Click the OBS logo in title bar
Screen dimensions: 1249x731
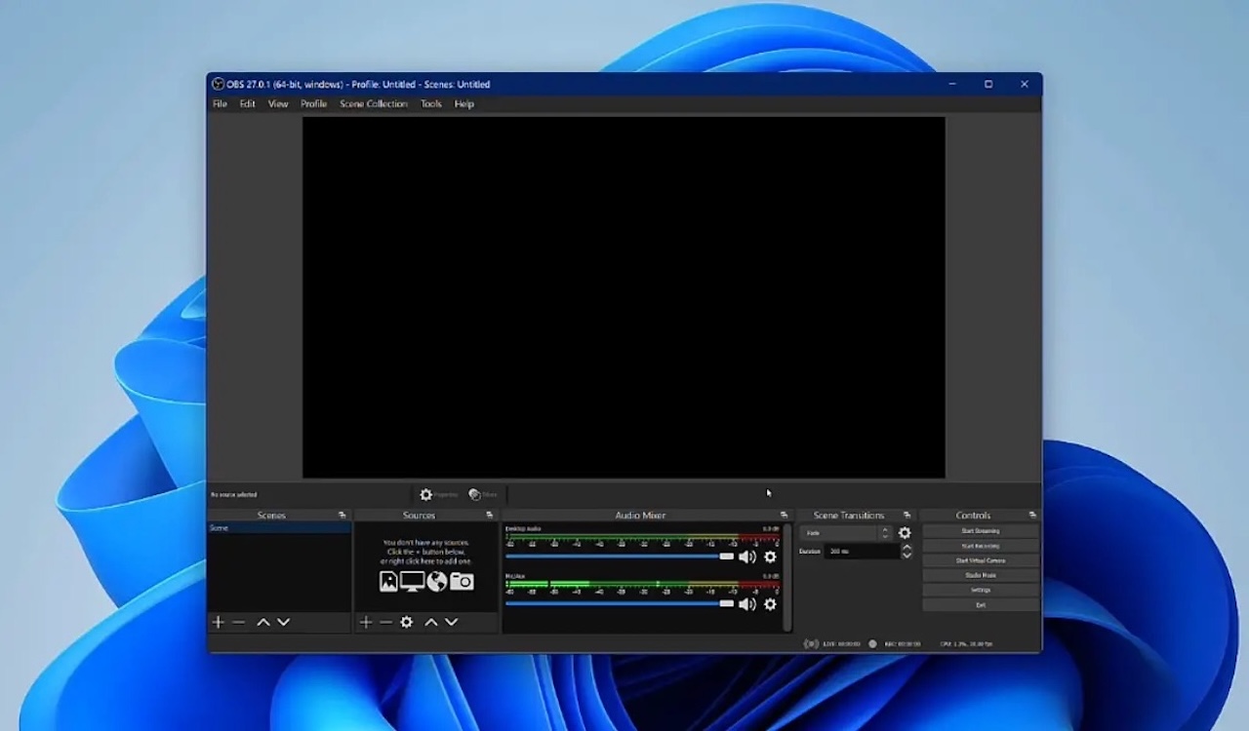(219, 84)
